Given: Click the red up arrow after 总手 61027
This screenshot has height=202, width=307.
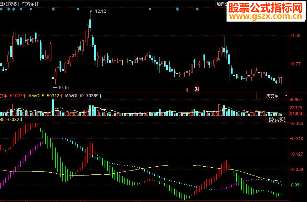Looking at the screenshot, I should click(x=24, y=96).
